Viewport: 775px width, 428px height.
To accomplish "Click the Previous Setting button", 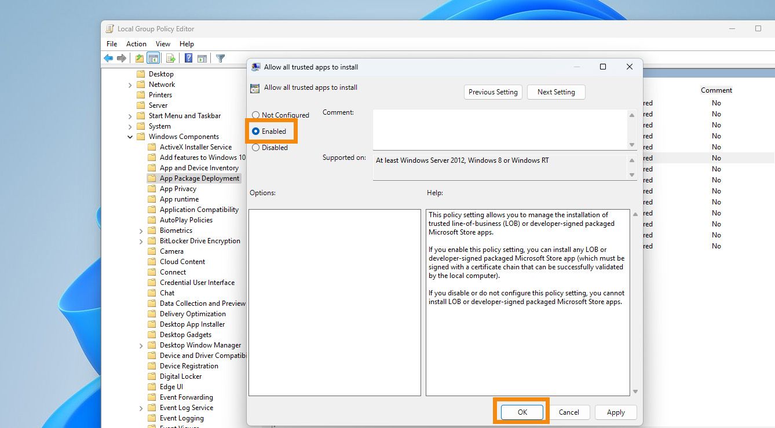I will (x=493, y=92).
